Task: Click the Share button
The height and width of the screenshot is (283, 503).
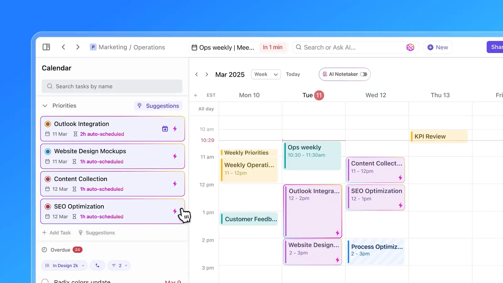Action: tap(495, 47)
